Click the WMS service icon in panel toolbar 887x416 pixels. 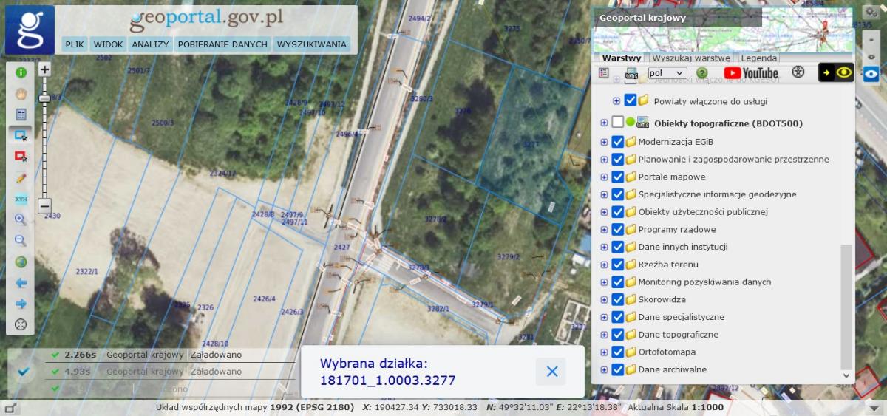point(632,73)
